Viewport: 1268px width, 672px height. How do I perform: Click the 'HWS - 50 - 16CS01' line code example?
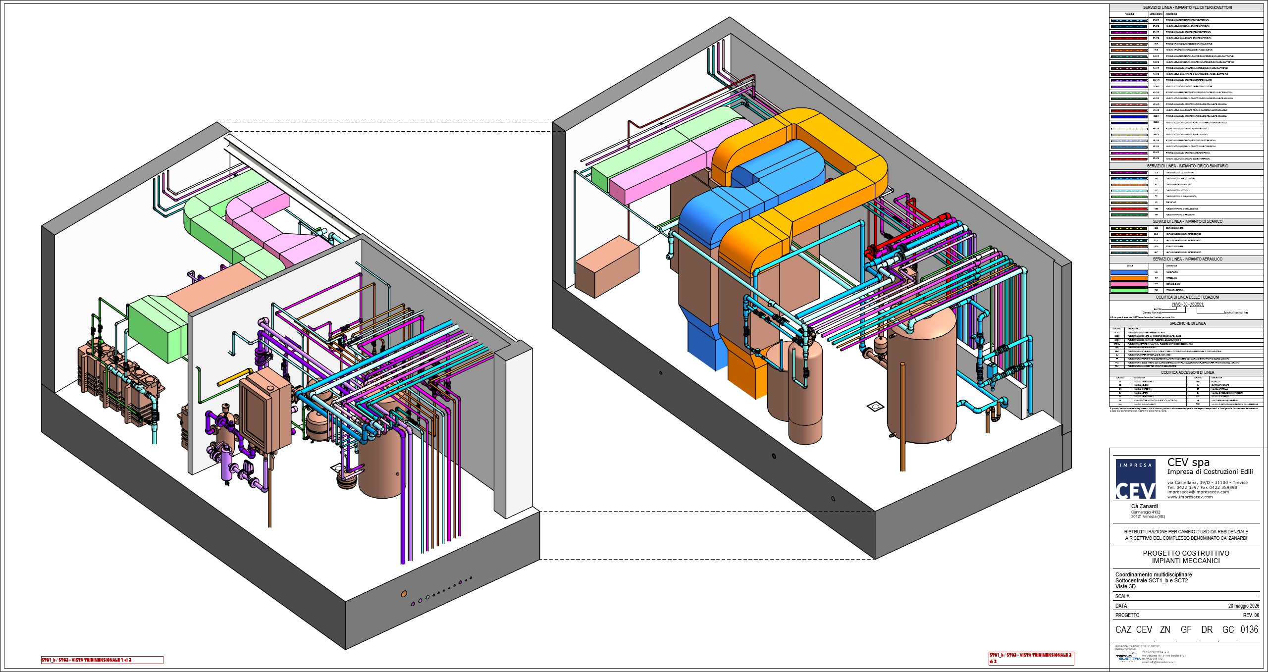pos(1187,304)
